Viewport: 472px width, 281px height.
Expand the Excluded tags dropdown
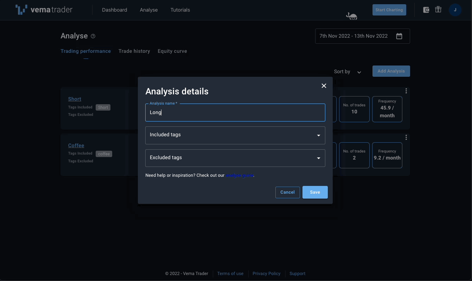[x=235, y=158]
